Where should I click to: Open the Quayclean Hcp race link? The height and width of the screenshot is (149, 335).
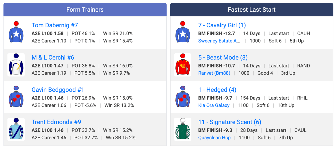point(214,137)
